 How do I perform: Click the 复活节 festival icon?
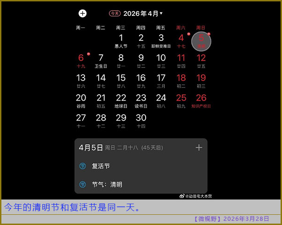pyautogui.click(x=82, y=166)
